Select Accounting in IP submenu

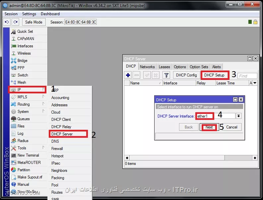[x=70, y=98]
